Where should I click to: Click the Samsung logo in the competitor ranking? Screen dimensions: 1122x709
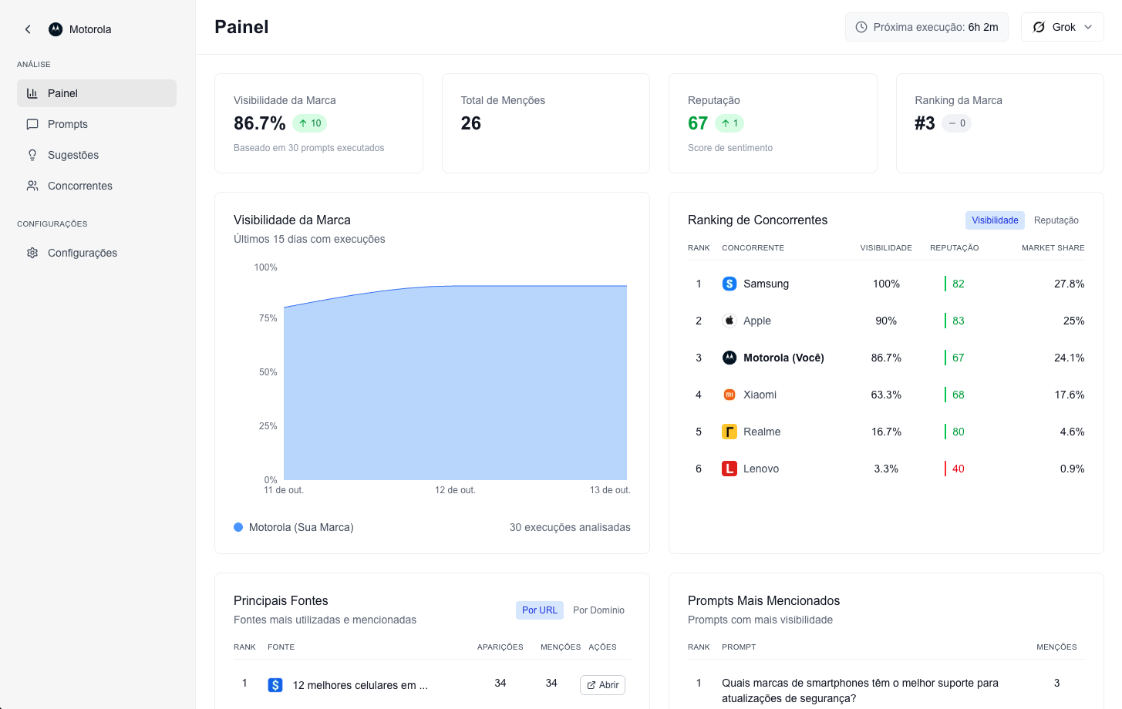[729, 284]
